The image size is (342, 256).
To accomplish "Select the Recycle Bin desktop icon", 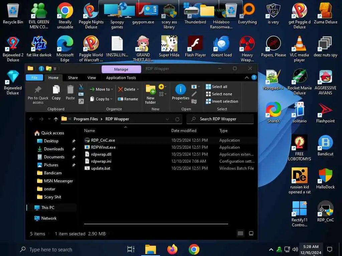I will [x=13, y=13].
